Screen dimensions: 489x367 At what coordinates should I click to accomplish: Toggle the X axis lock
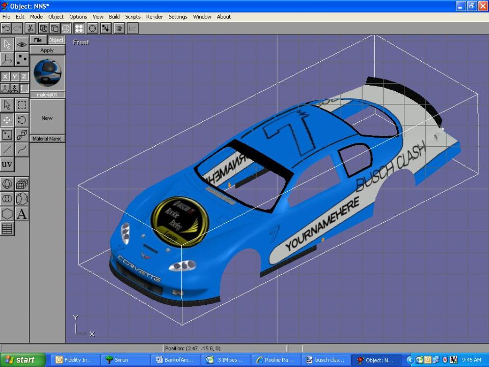pos(5,76)
